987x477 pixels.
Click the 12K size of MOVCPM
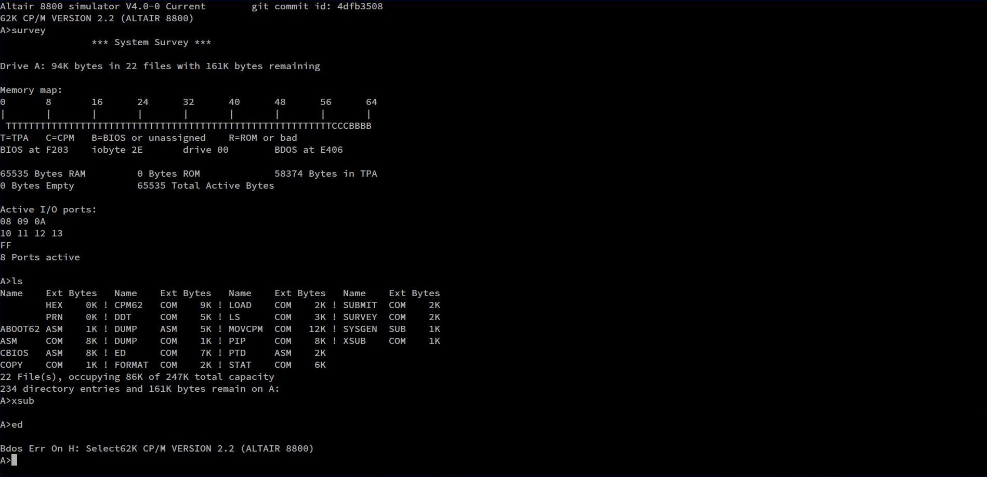point(317,329)
